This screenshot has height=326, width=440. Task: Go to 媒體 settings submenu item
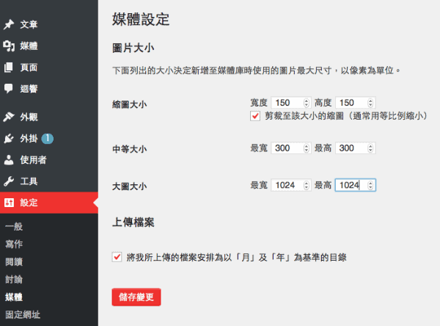[14, 297]
